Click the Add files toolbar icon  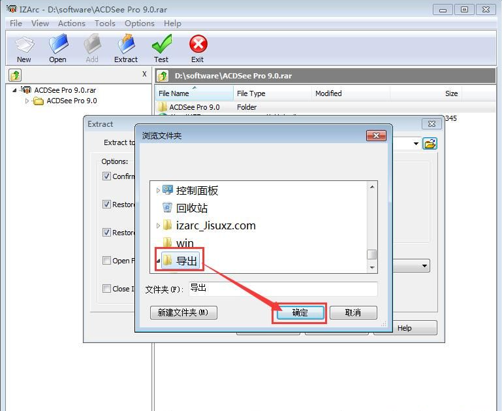92,49
